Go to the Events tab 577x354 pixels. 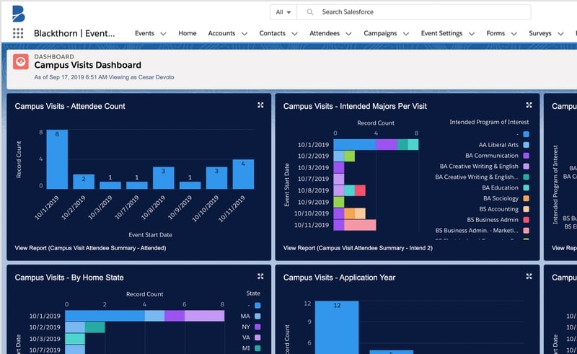[x=144, y=33]
